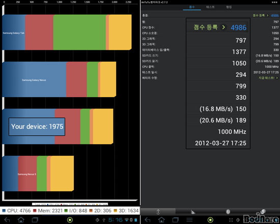Screen dimensions: 280x224
Task: Open the three-line menu icon in the AnTuTu nav bar
Action: click(x=189, y=220)
